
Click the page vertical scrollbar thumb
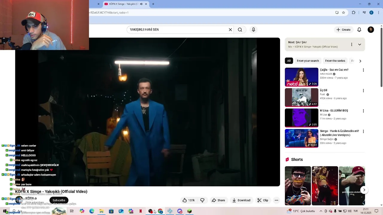(381, 57)
